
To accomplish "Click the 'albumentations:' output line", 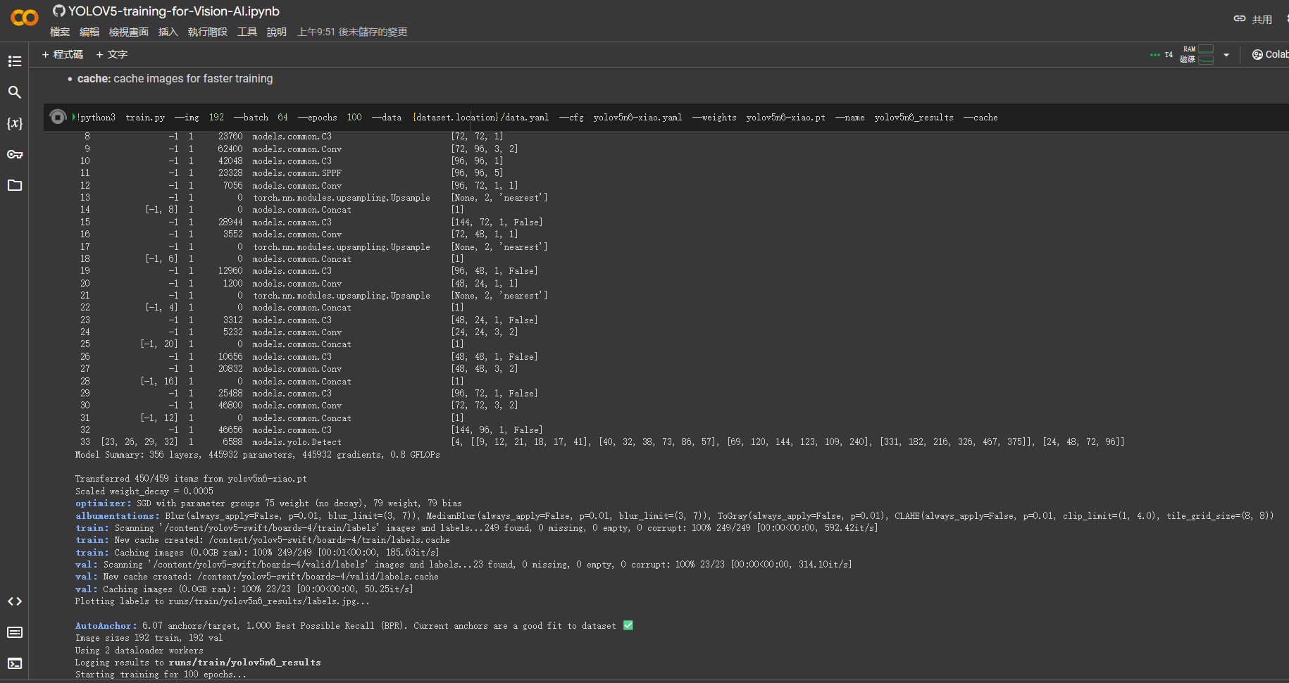I will (674, 516).
